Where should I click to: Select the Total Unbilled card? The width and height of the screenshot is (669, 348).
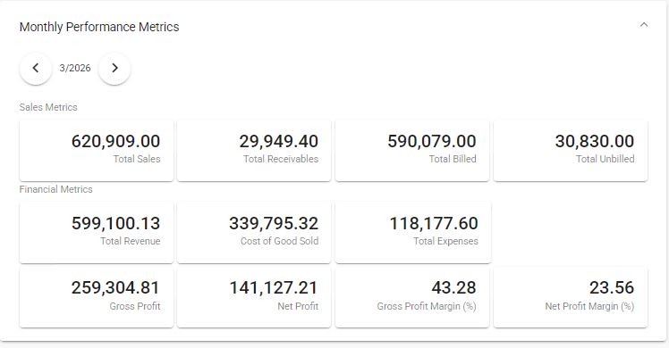coord(571,151)
